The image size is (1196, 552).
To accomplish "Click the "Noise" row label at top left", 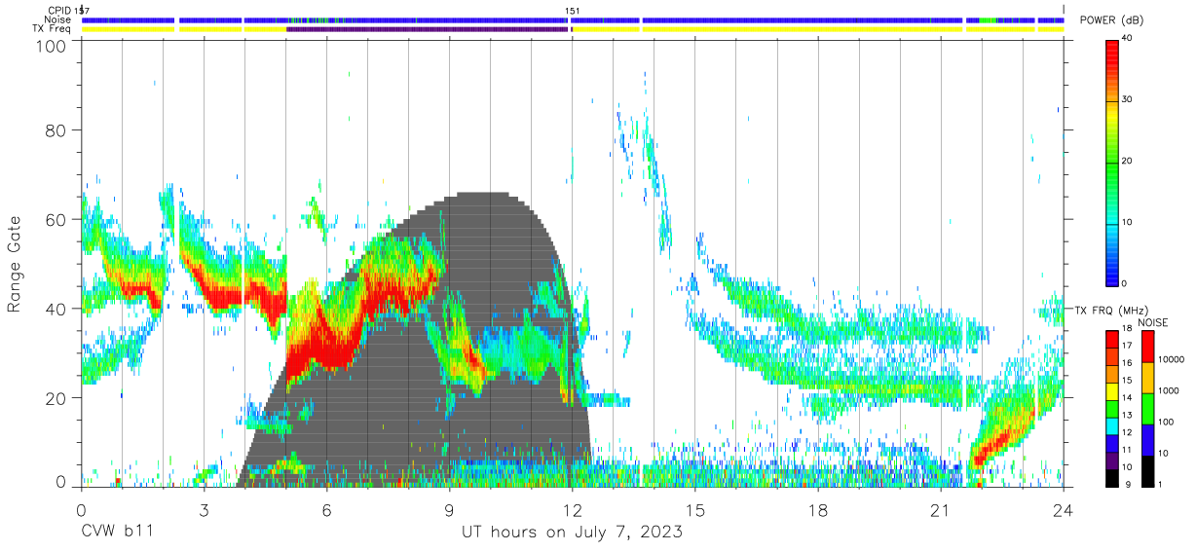I will (x=58, y=19).
